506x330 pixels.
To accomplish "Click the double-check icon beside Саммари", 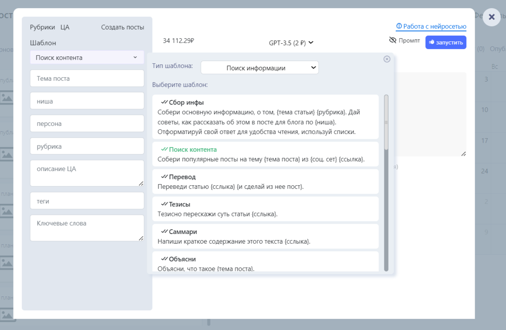I will [x=165, y=232].
